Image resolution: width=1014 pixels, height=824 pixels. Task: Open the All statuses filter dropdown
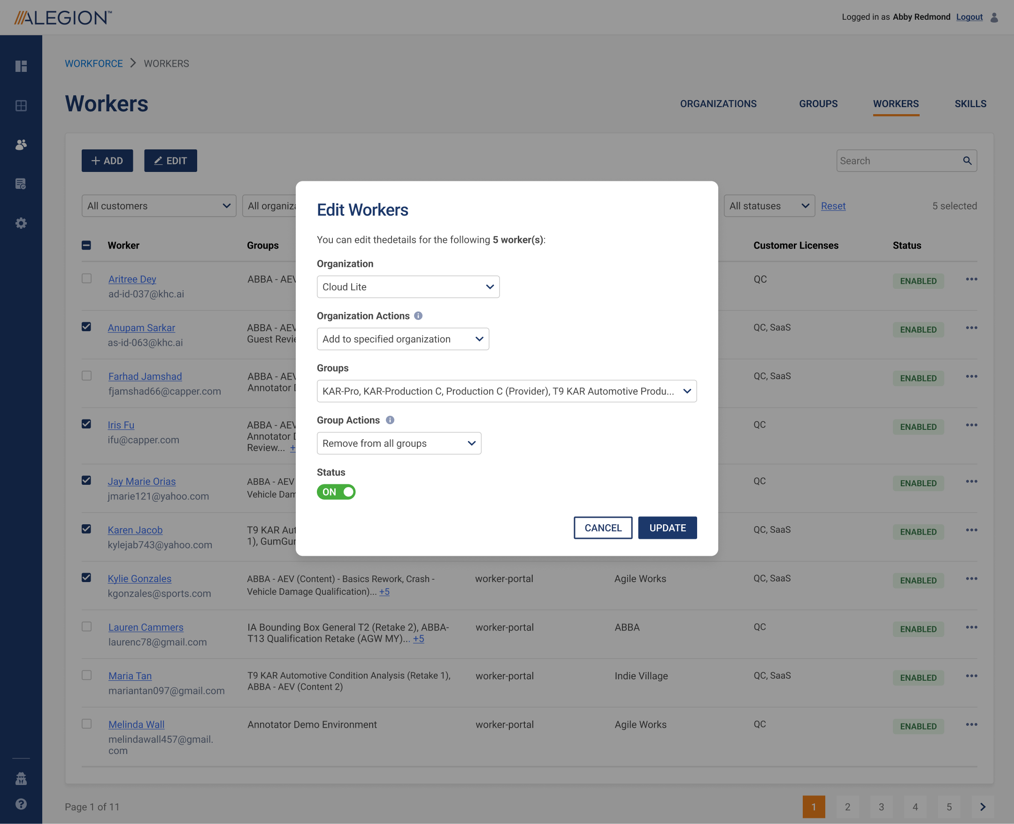[x=769, y=206]
